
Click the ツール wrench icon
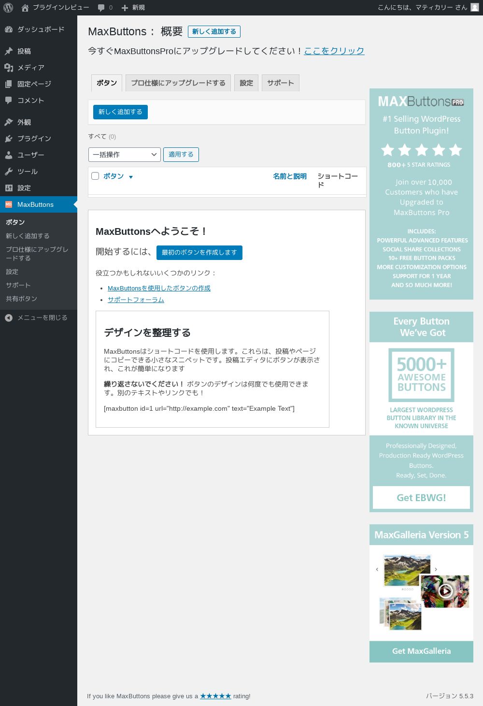coord(9,172)
